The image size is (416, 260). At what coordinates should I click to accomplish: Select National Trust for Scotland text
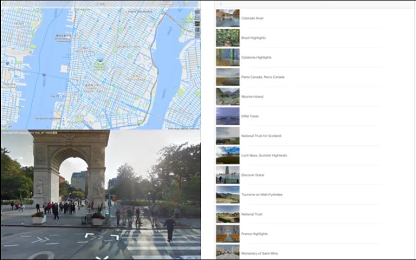(x=262, y=136)
